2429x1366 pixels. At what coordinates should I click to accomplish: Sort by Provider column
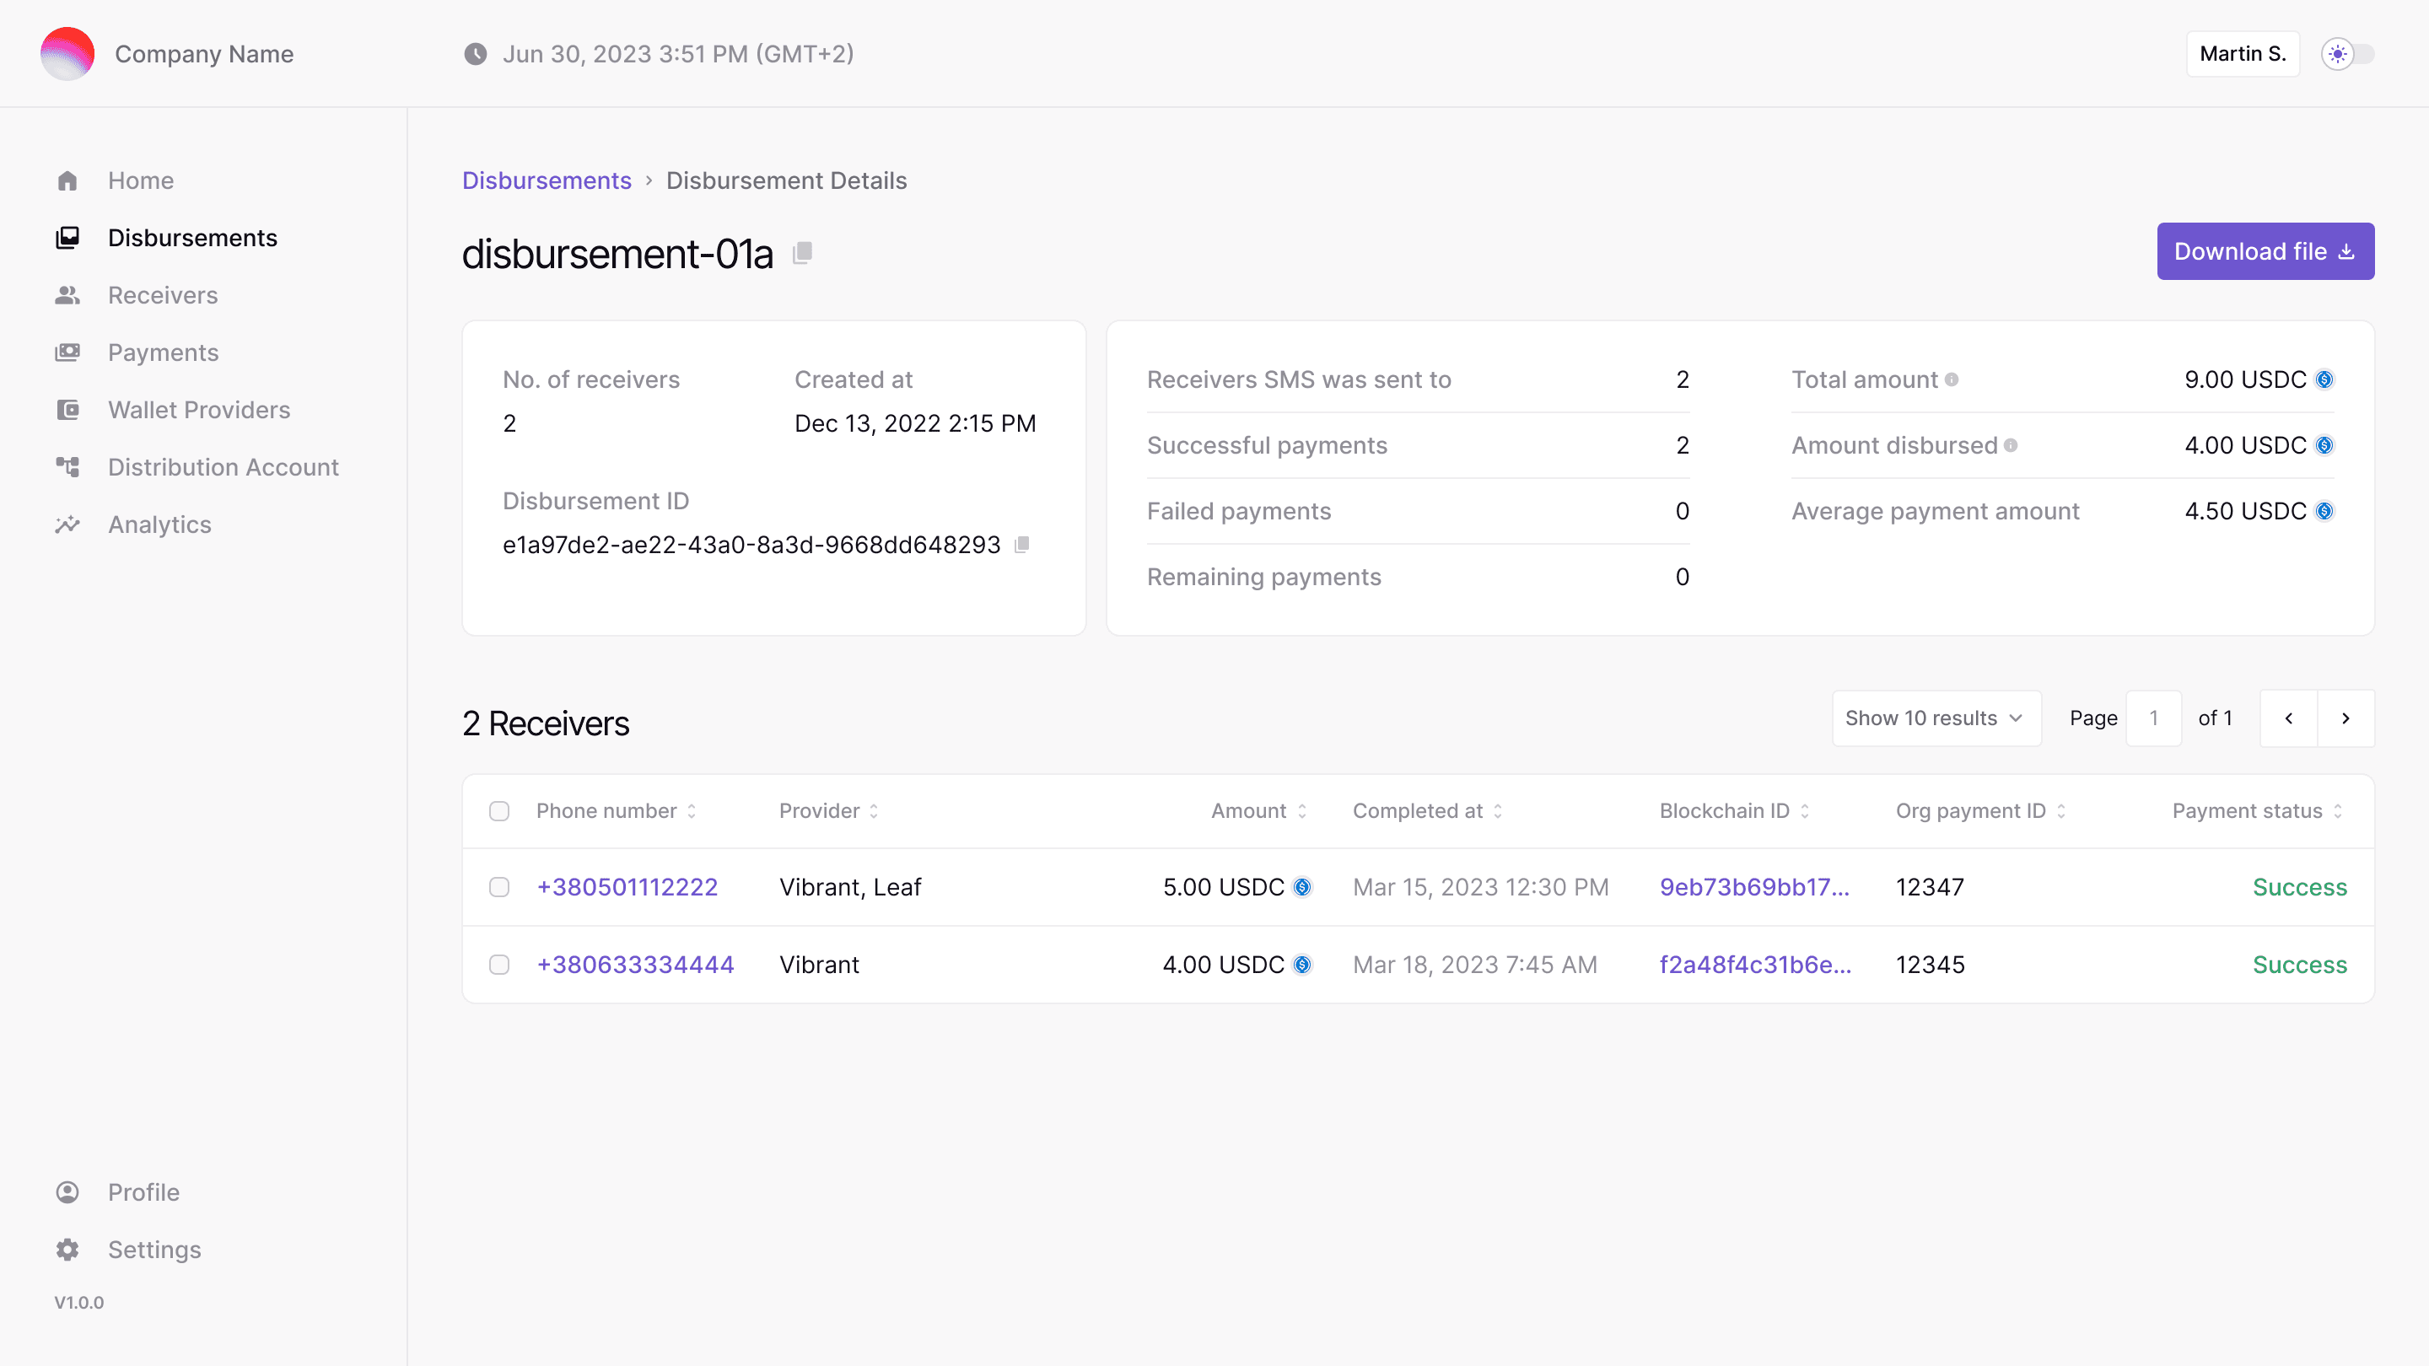pyautogui.click(x=830, y=810)
